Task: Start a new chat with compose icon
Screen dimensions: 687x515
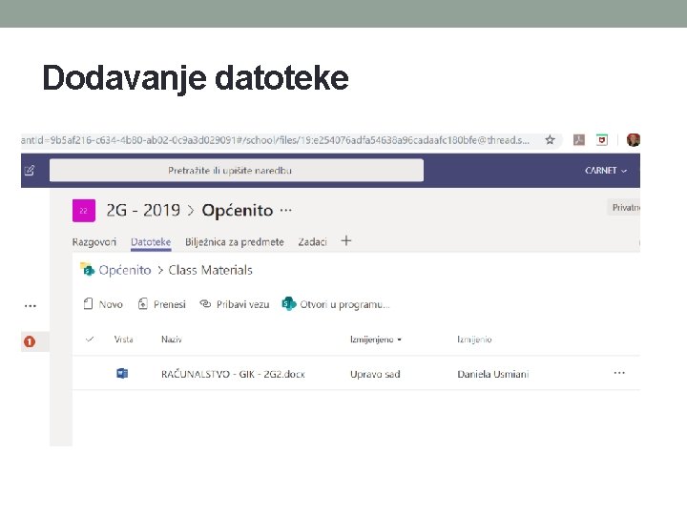Action: [x=30, y=171]
